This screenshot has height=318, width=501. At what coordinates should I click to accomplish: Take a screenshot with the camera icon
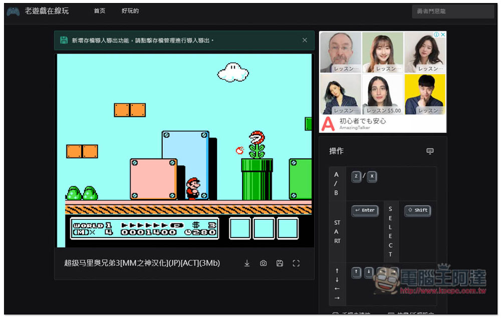pos(264,263)
